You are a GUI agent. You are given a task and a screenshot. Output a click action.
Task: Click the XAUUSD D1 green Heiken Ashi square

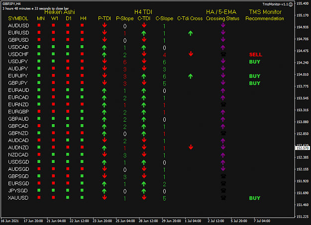click(68, 198)
